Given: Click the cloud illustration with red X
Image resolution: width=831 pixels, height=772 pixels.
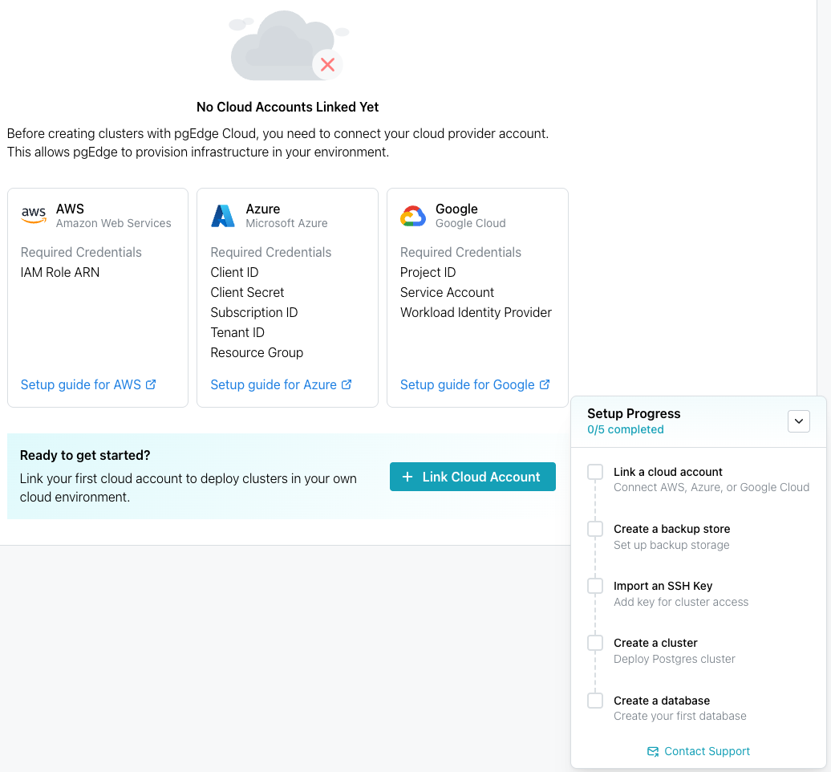Looking at the screenshot, I should coord(286,46).
